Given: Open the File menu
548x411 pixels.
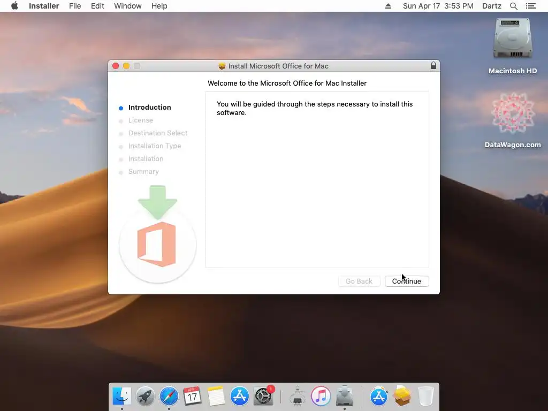Looking at the screenshot, I should [x=75, y=6].
